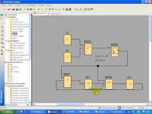Collapse the Temporizadores folder node
Image resolution: width=152 pixels, height=114 pixels.
[6, 86]
